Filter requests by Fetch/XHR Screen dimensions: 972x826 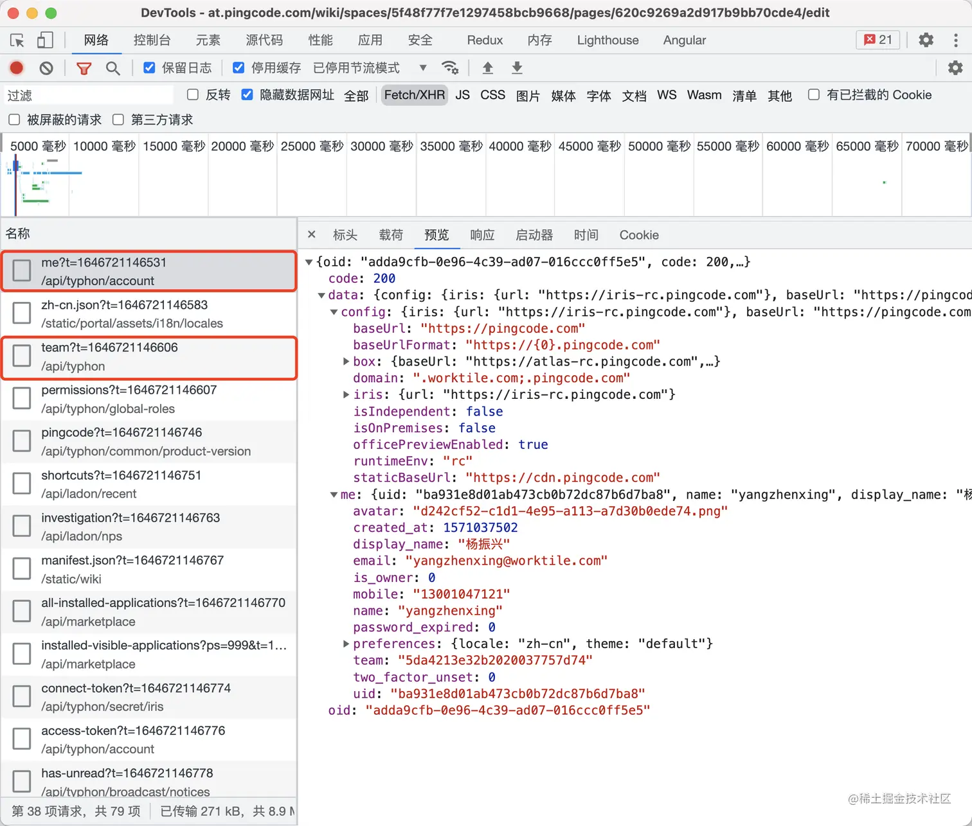[x=415, y=95]
